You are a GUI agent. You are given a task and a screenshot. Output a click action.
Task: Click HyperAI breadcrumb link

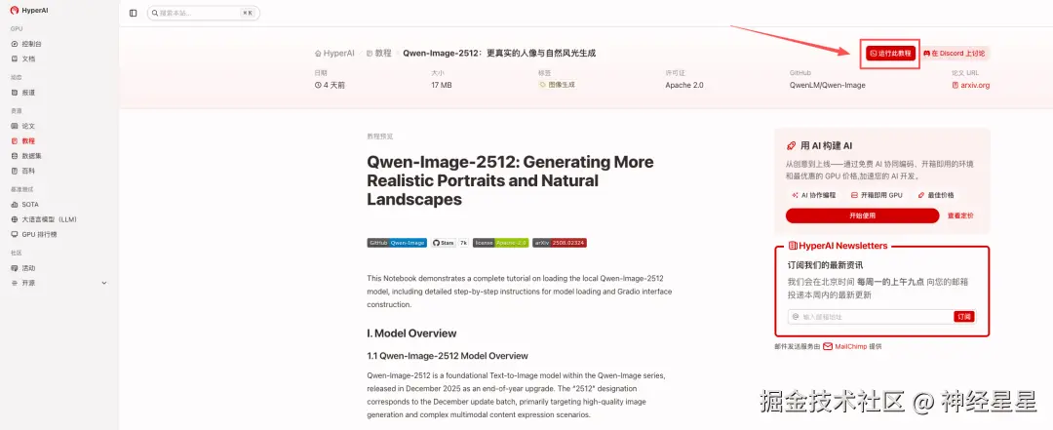click(x=334, y=53)
